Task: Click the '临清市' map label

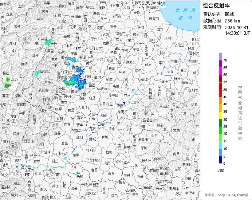Action: [102, 89]
